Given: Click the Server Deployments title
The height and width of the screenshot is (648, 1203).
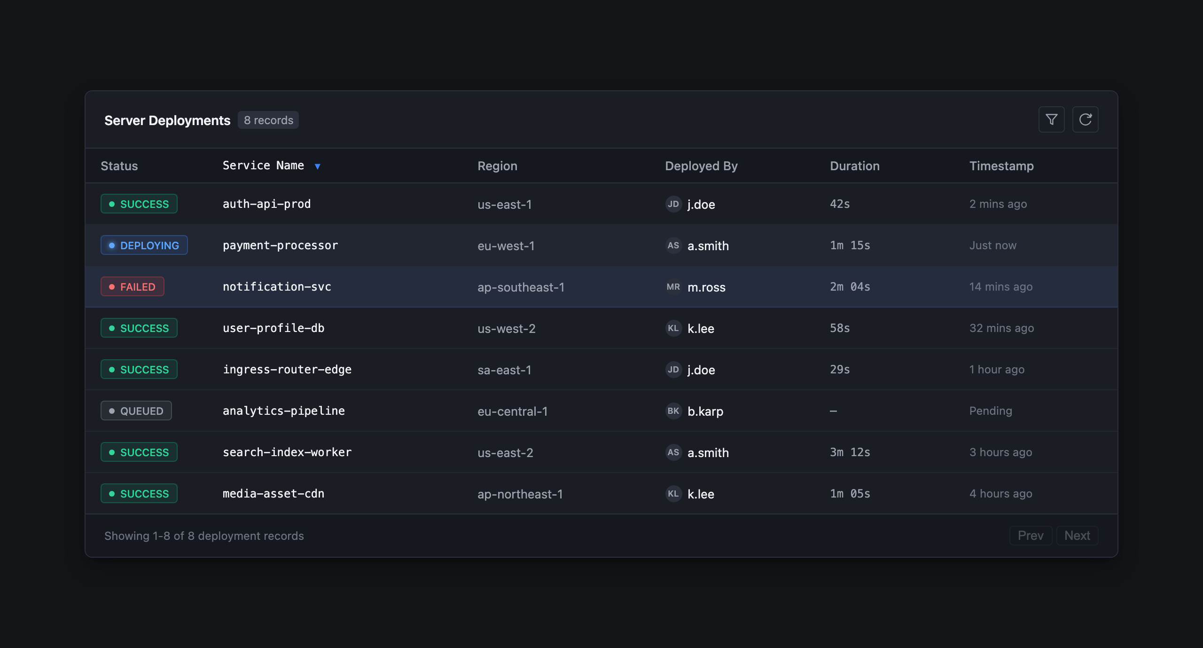Looking at the screenshot, I should tap(167, 121).
